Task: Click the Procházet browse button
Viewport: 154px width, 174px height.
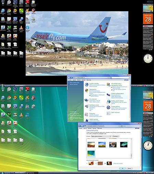Action: (x=116, y=136)
